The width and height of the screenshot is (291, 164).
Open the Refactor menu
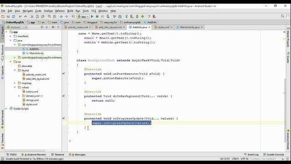pos(60,11)
